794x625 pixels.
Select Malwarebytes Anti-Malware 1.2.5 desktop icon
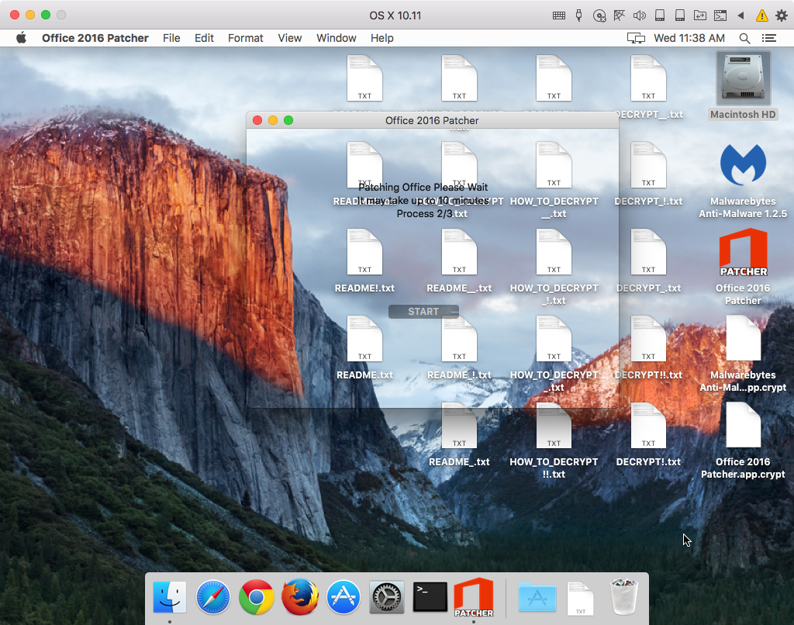click(743, 181)
